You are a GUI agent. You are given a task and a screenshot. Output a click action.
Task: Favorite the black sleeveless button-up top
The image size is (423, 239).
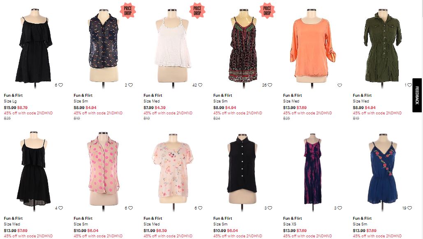pos(270,208)
